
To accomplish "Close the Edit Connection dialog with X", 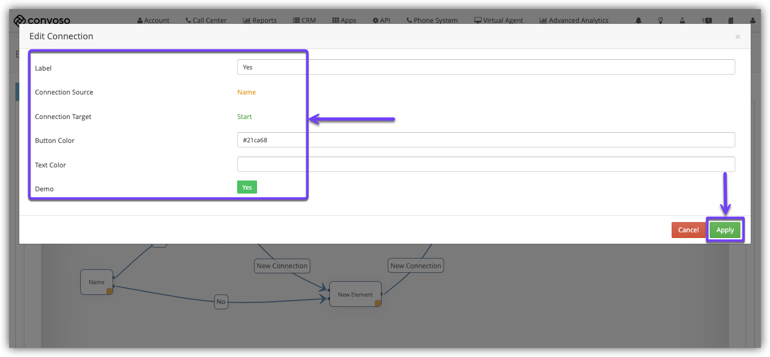I will coord(738,37).
